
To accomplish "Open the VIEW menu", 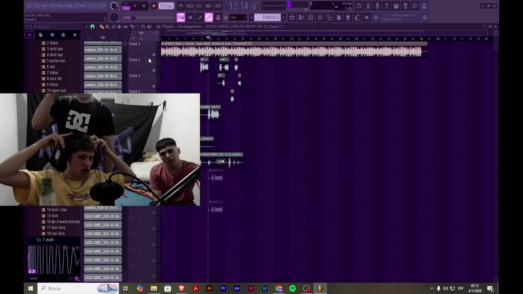I will coord(68,6).
